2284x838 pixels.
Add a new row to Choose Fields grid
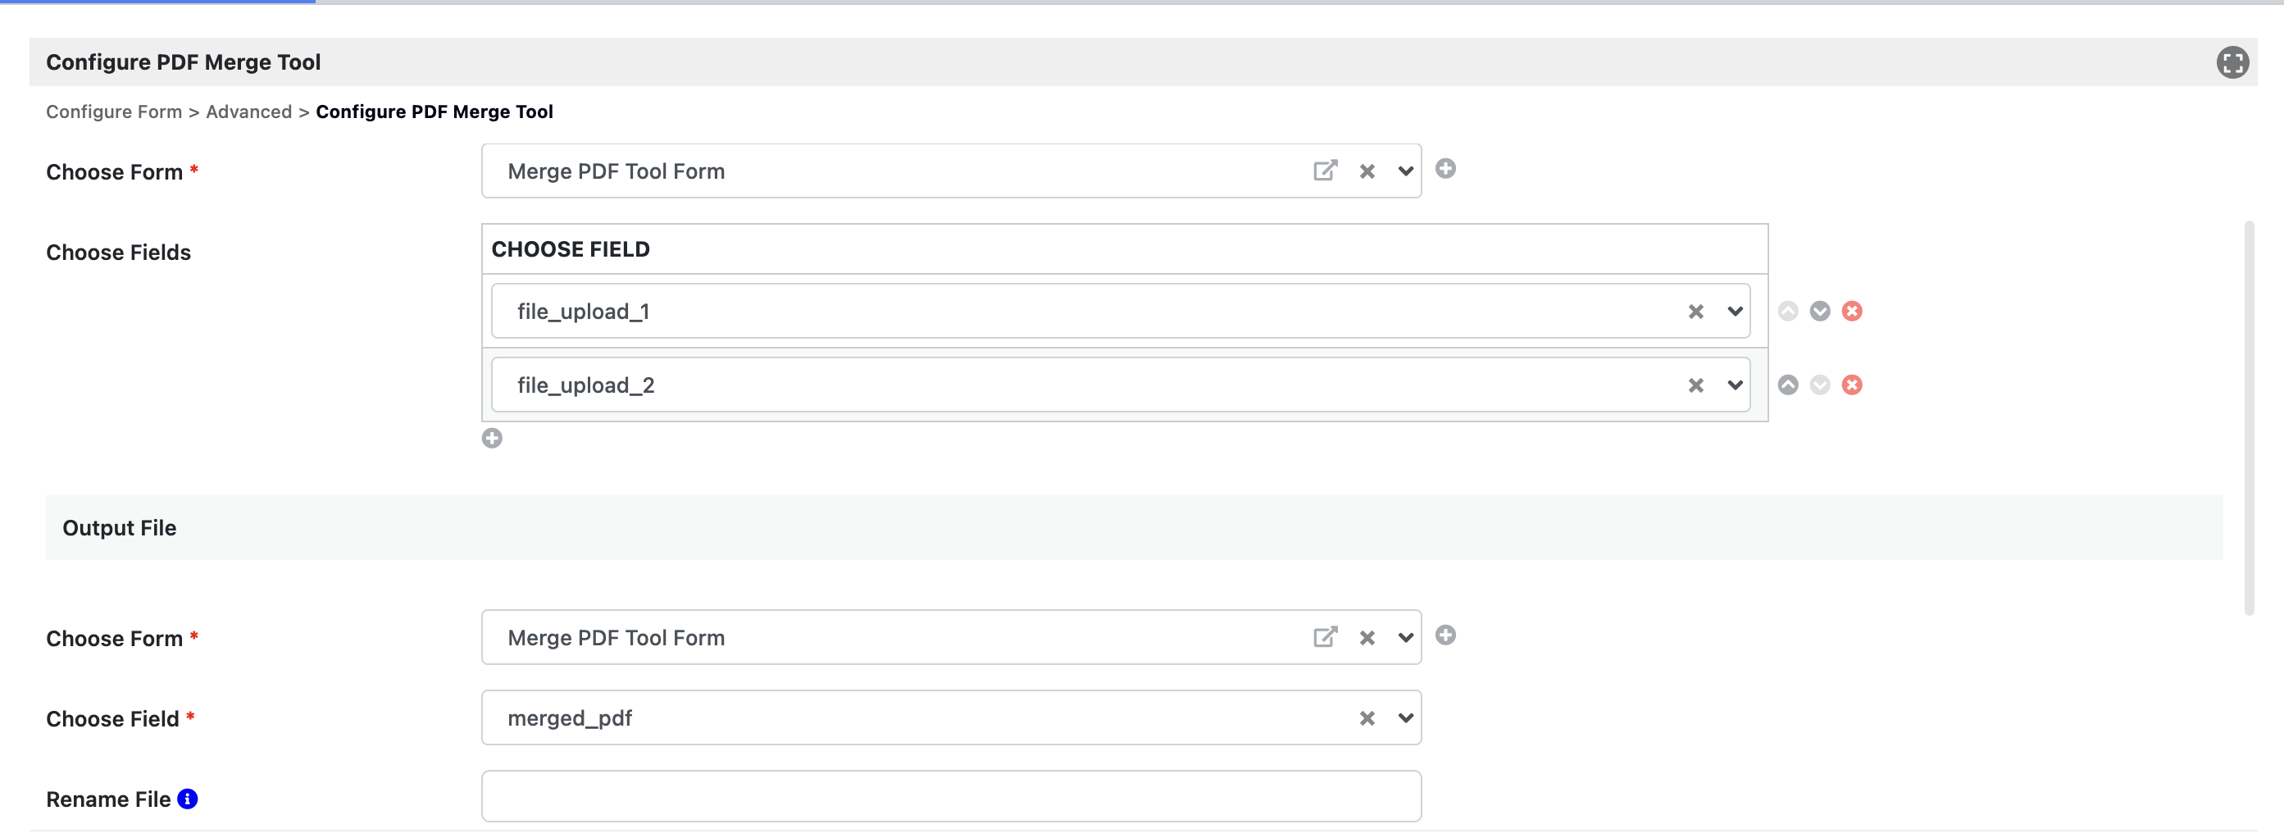pyautogui.click(x=492, y=439)
